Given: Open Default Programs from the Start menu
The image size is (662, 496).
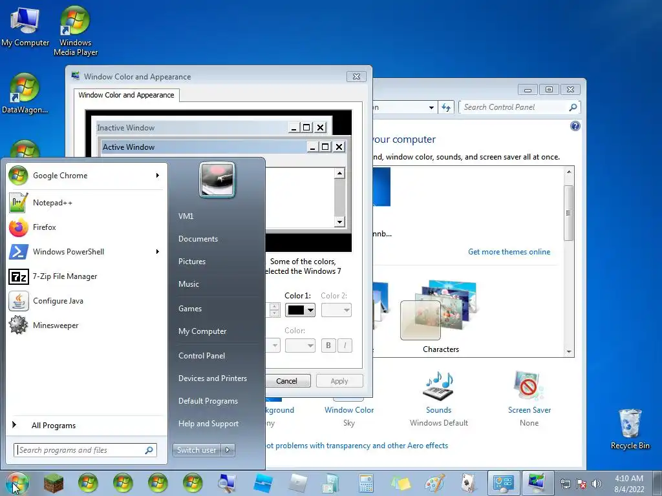Looking at the screenshot, I should click(208, 401).
